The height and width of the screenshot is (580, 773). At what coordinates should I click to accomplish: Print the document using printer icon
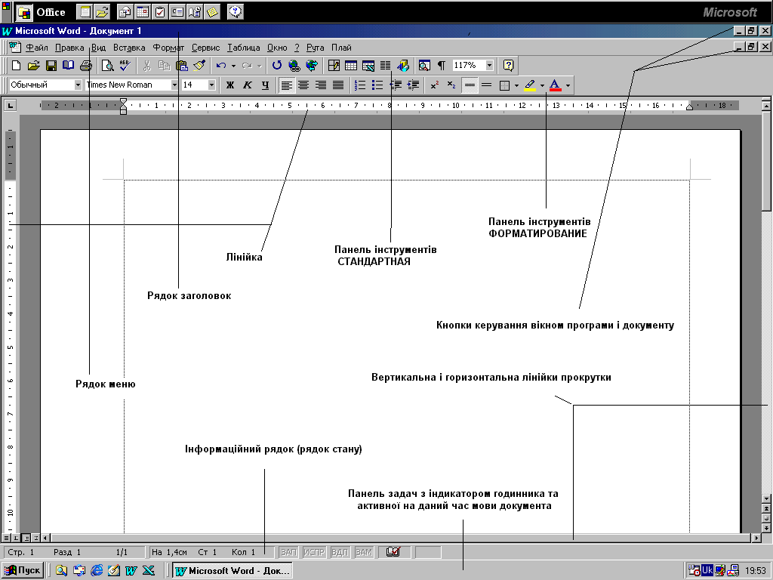coord(86,65)
